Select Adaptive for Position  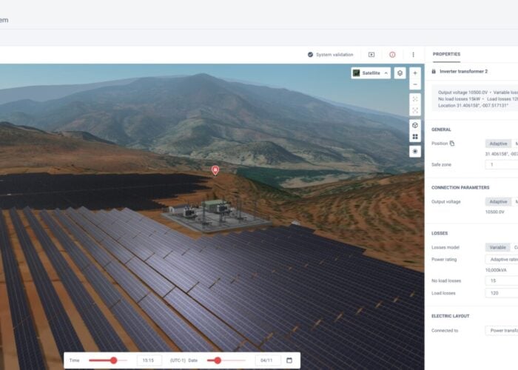click(x=498, y=144)
